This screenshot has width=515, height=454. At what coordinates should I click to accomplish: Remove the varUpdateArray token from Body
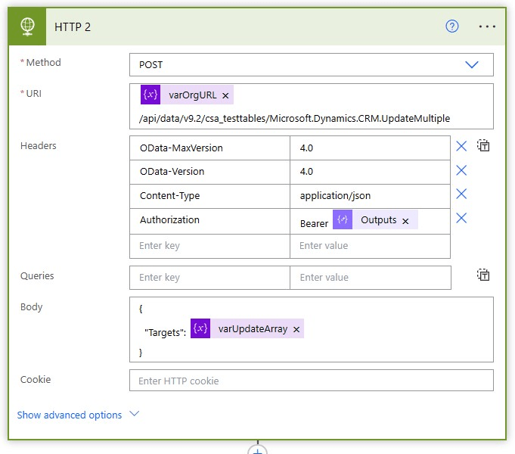tap(296, 329)
